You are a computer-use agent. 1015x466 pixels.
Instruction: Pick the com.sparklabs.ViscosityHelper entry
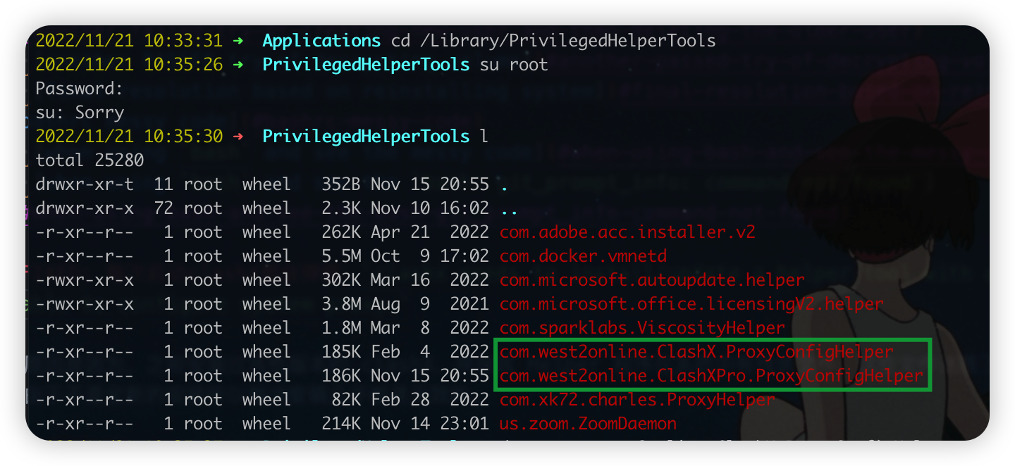[x=642, y=328]
